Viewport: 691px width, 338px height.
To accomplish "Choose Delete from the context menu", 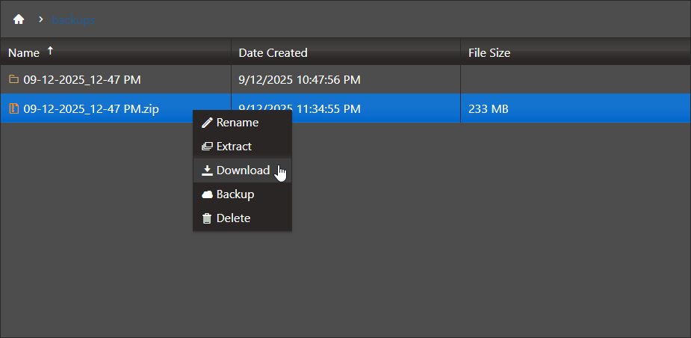I will [242, 218].
